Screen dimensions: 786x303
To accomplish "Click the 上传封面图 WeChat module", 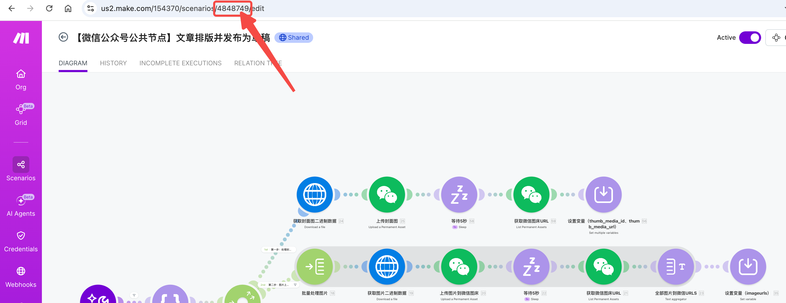I will pos(387,195).
